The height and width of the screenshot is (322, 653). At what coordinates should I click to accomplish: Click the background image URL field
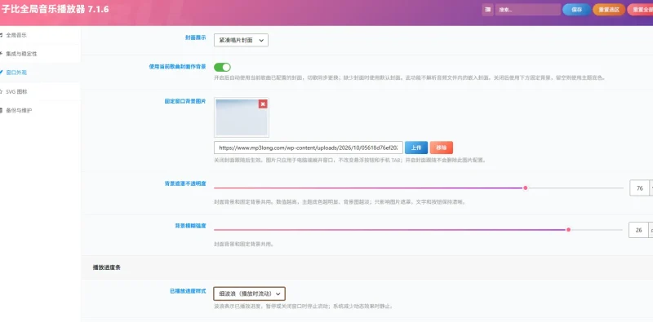[309, 148]
